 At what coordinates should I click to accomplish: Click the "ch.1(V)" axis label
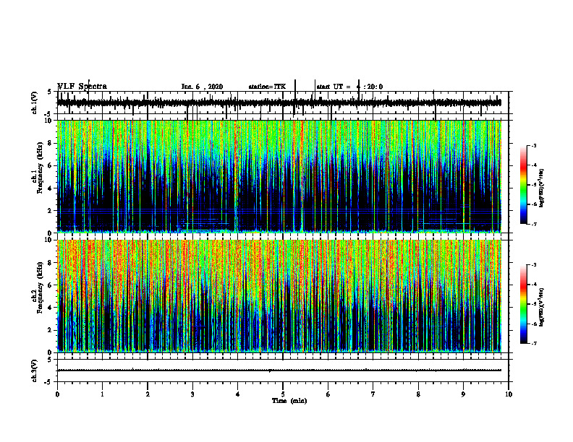click(x=34, y=103)
